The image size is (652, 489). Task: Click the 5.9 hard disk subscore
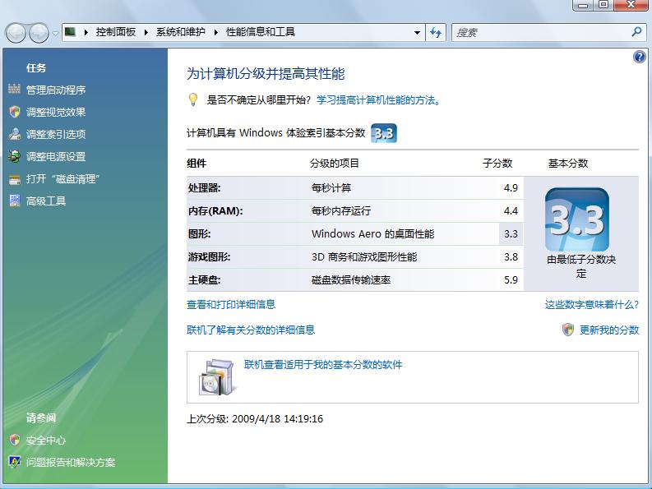[511, 280]
